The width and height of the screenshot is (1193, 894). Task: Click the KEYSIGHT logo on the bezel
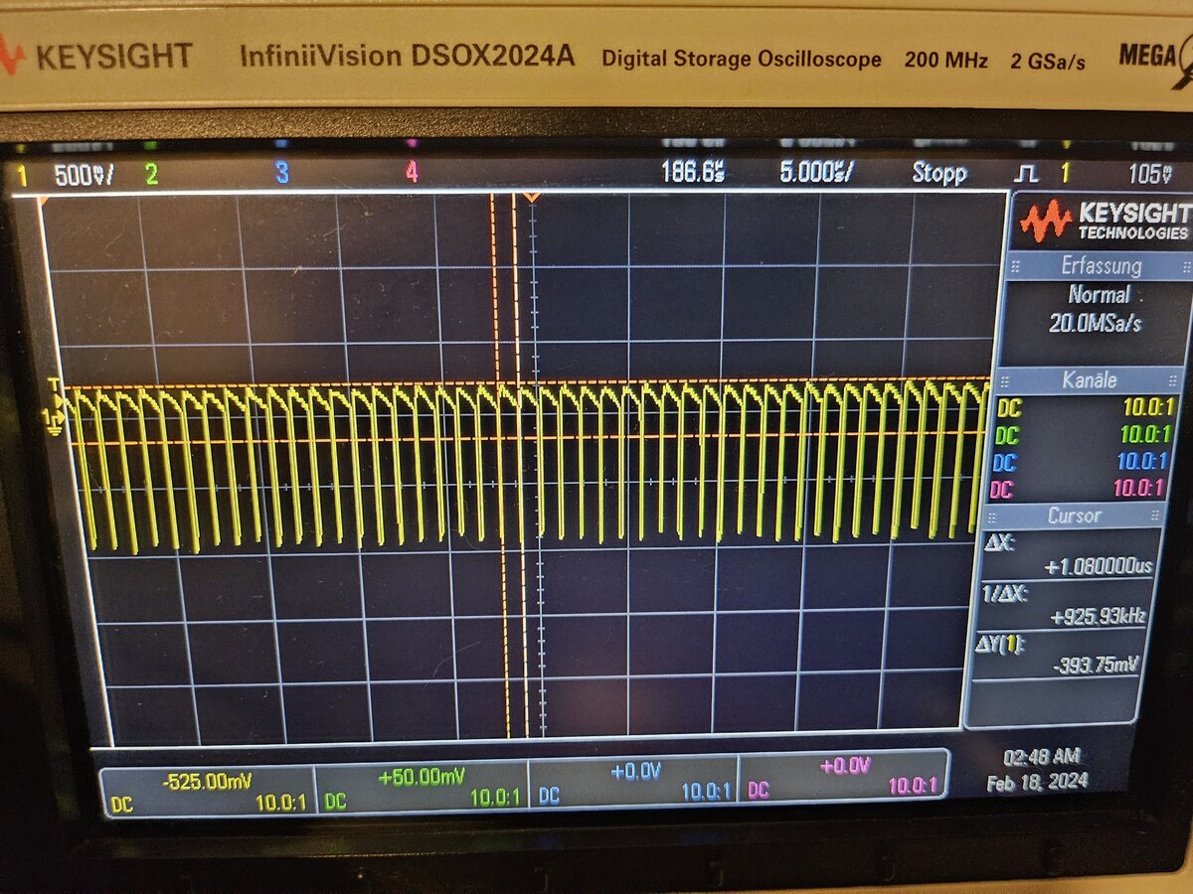coord(95,55)
